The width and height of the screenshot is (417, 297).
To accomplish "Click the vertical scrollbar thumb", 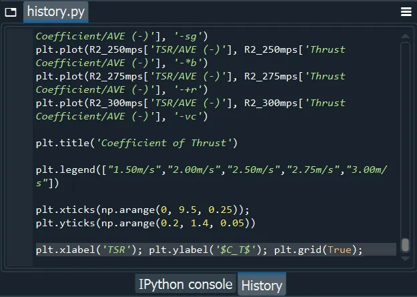I will point(405,245).
